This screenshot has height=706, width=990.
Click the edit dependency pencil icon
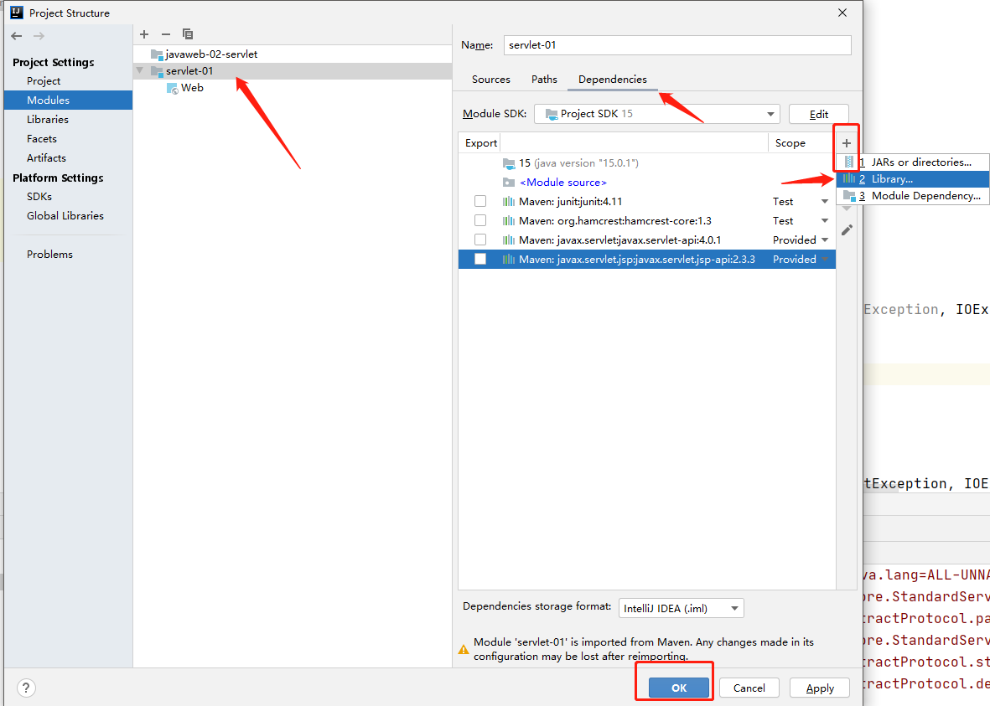coord(847,230)
